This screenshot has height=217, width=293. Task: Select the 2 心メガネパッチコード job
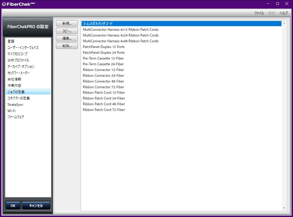(x=181, y=24)
